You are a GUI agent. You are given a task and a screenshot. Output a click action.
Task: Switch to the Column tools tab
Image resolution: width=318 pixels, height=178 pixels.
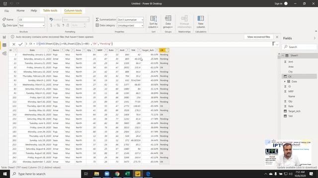(x=73, y=10)
